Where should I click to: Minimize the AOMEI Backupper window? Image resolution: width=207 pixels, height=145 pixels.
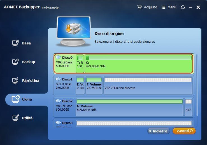(x=190, y=8)
